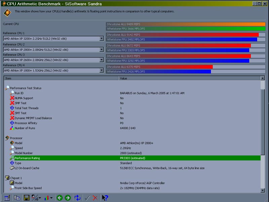Open the context help question-mark pointer
Screen dimensions: 269x202
(105, 198)
